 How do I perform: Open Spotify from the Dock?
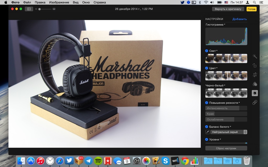[98, 161]
